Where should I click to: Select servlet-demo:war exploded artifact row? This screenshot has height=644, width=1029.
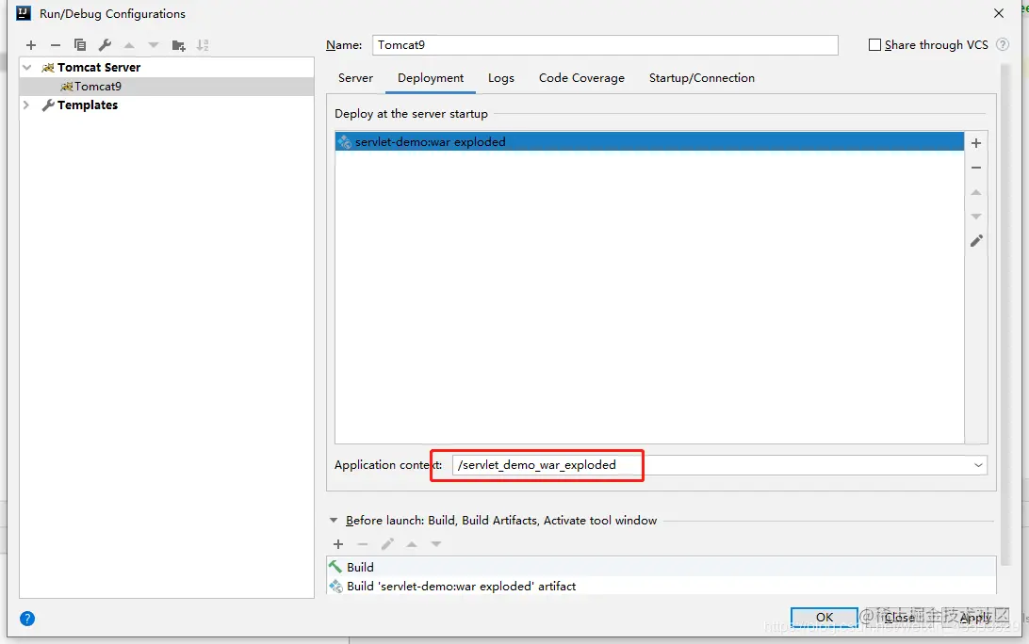(649, 141)
